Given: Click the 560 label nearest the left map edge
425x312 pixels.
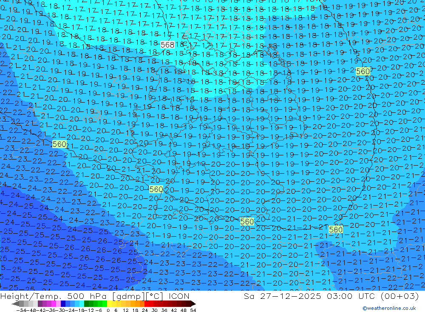Looking at the screenshot, I should 59,144.
